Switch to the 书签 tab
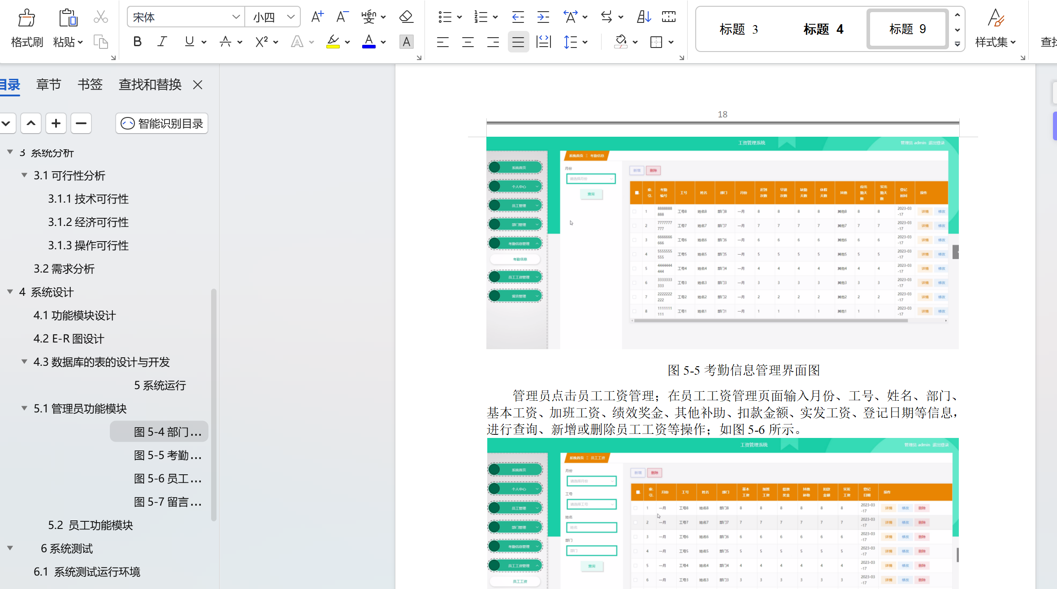 point(90,84)
